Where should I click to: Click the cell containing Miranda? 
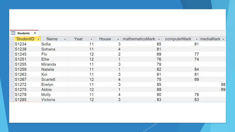click(x=54, y=64)
